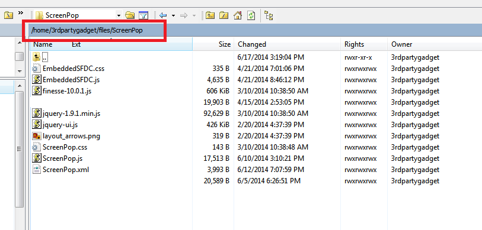Click the Root Directory toolbar icon
The image size is (482, 230).
tap(224, 15)
